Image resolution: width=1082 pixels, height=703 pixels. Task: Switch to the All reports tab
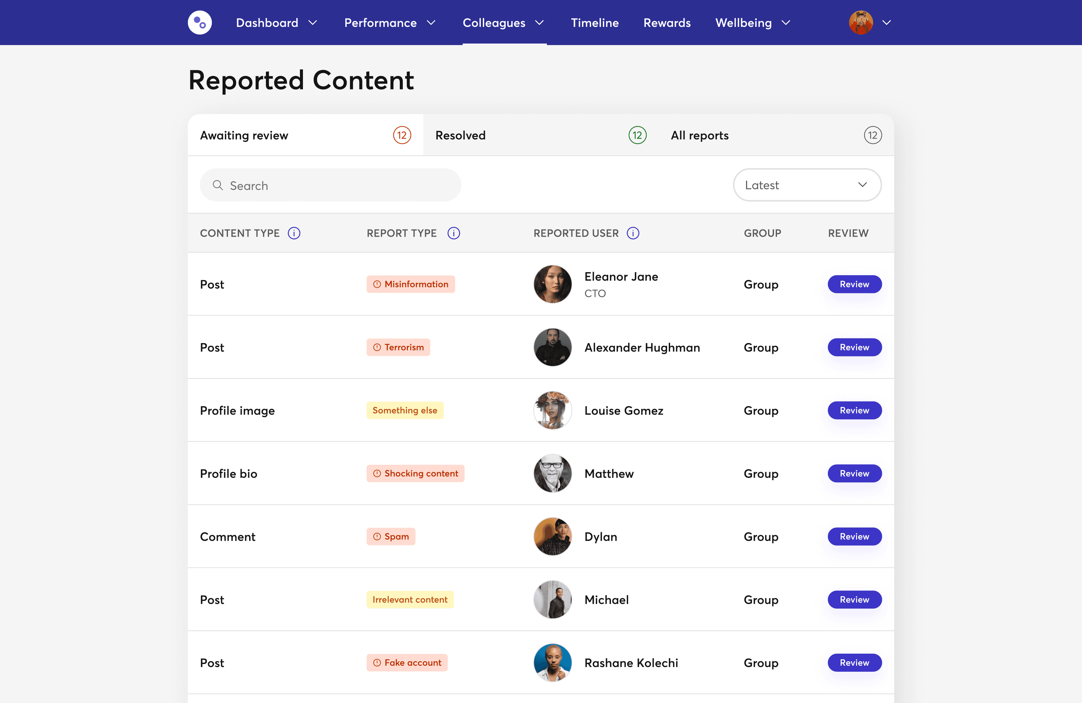pyautogui.click(x=776, y=135)
